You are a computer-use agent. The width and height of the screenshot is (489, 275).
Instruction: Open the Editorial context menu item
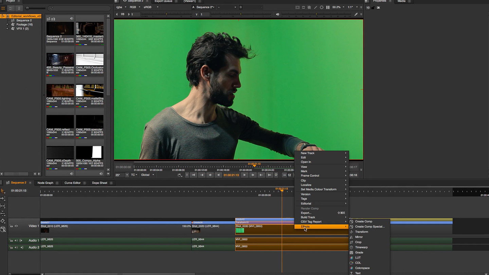(306, 204)
